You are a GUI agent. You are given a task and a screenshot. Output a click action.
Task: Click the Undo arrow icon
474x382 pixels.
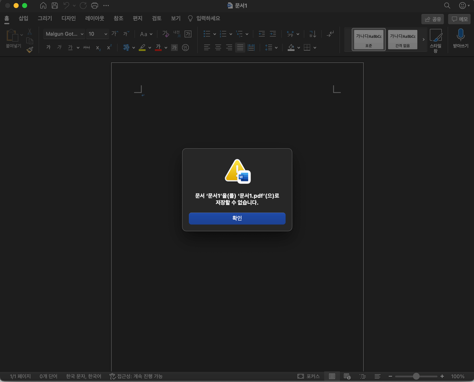(x=66, y=5)
